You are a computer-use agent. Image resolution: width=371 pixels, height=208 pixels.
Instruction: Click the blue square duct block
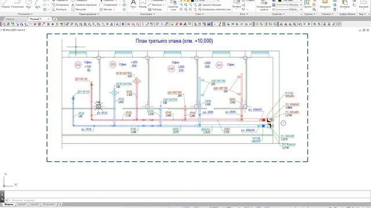pyautogui.click(x=263, y=126)
